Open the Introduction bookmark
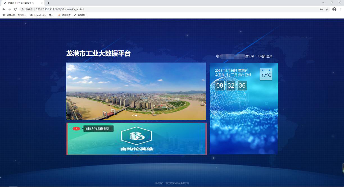 coord(42,15)
